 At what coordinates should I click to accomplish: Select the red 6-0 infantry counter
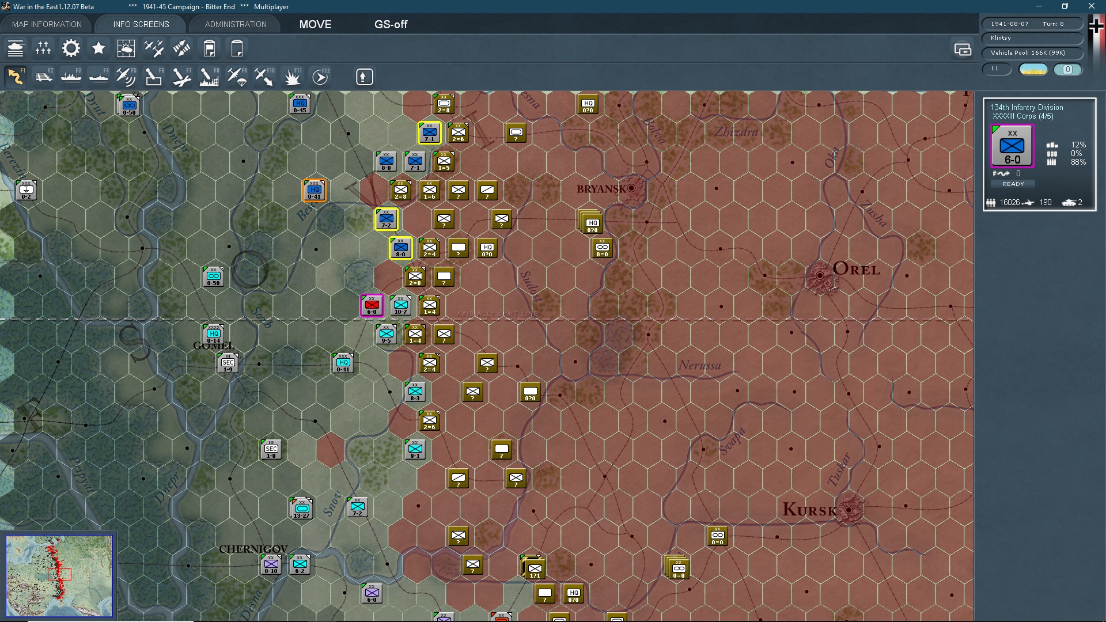point(372,306)
